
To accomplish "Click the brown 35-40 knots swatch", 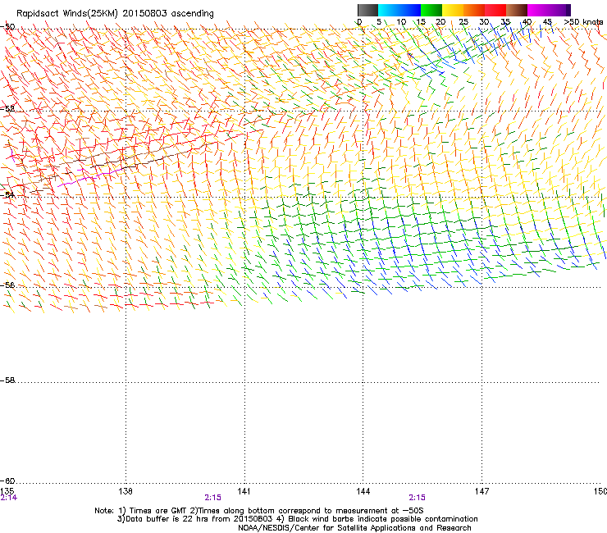I will click(x=517, y=10).
